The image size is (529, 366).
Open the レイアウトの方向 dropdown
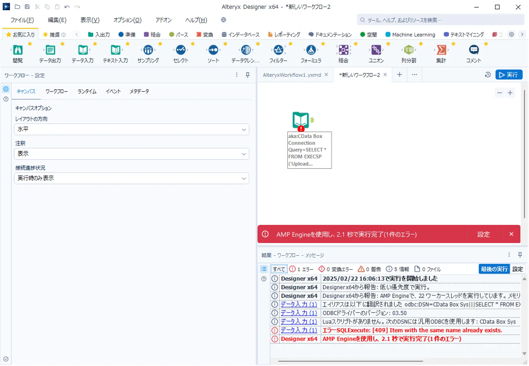pos(131,129)
